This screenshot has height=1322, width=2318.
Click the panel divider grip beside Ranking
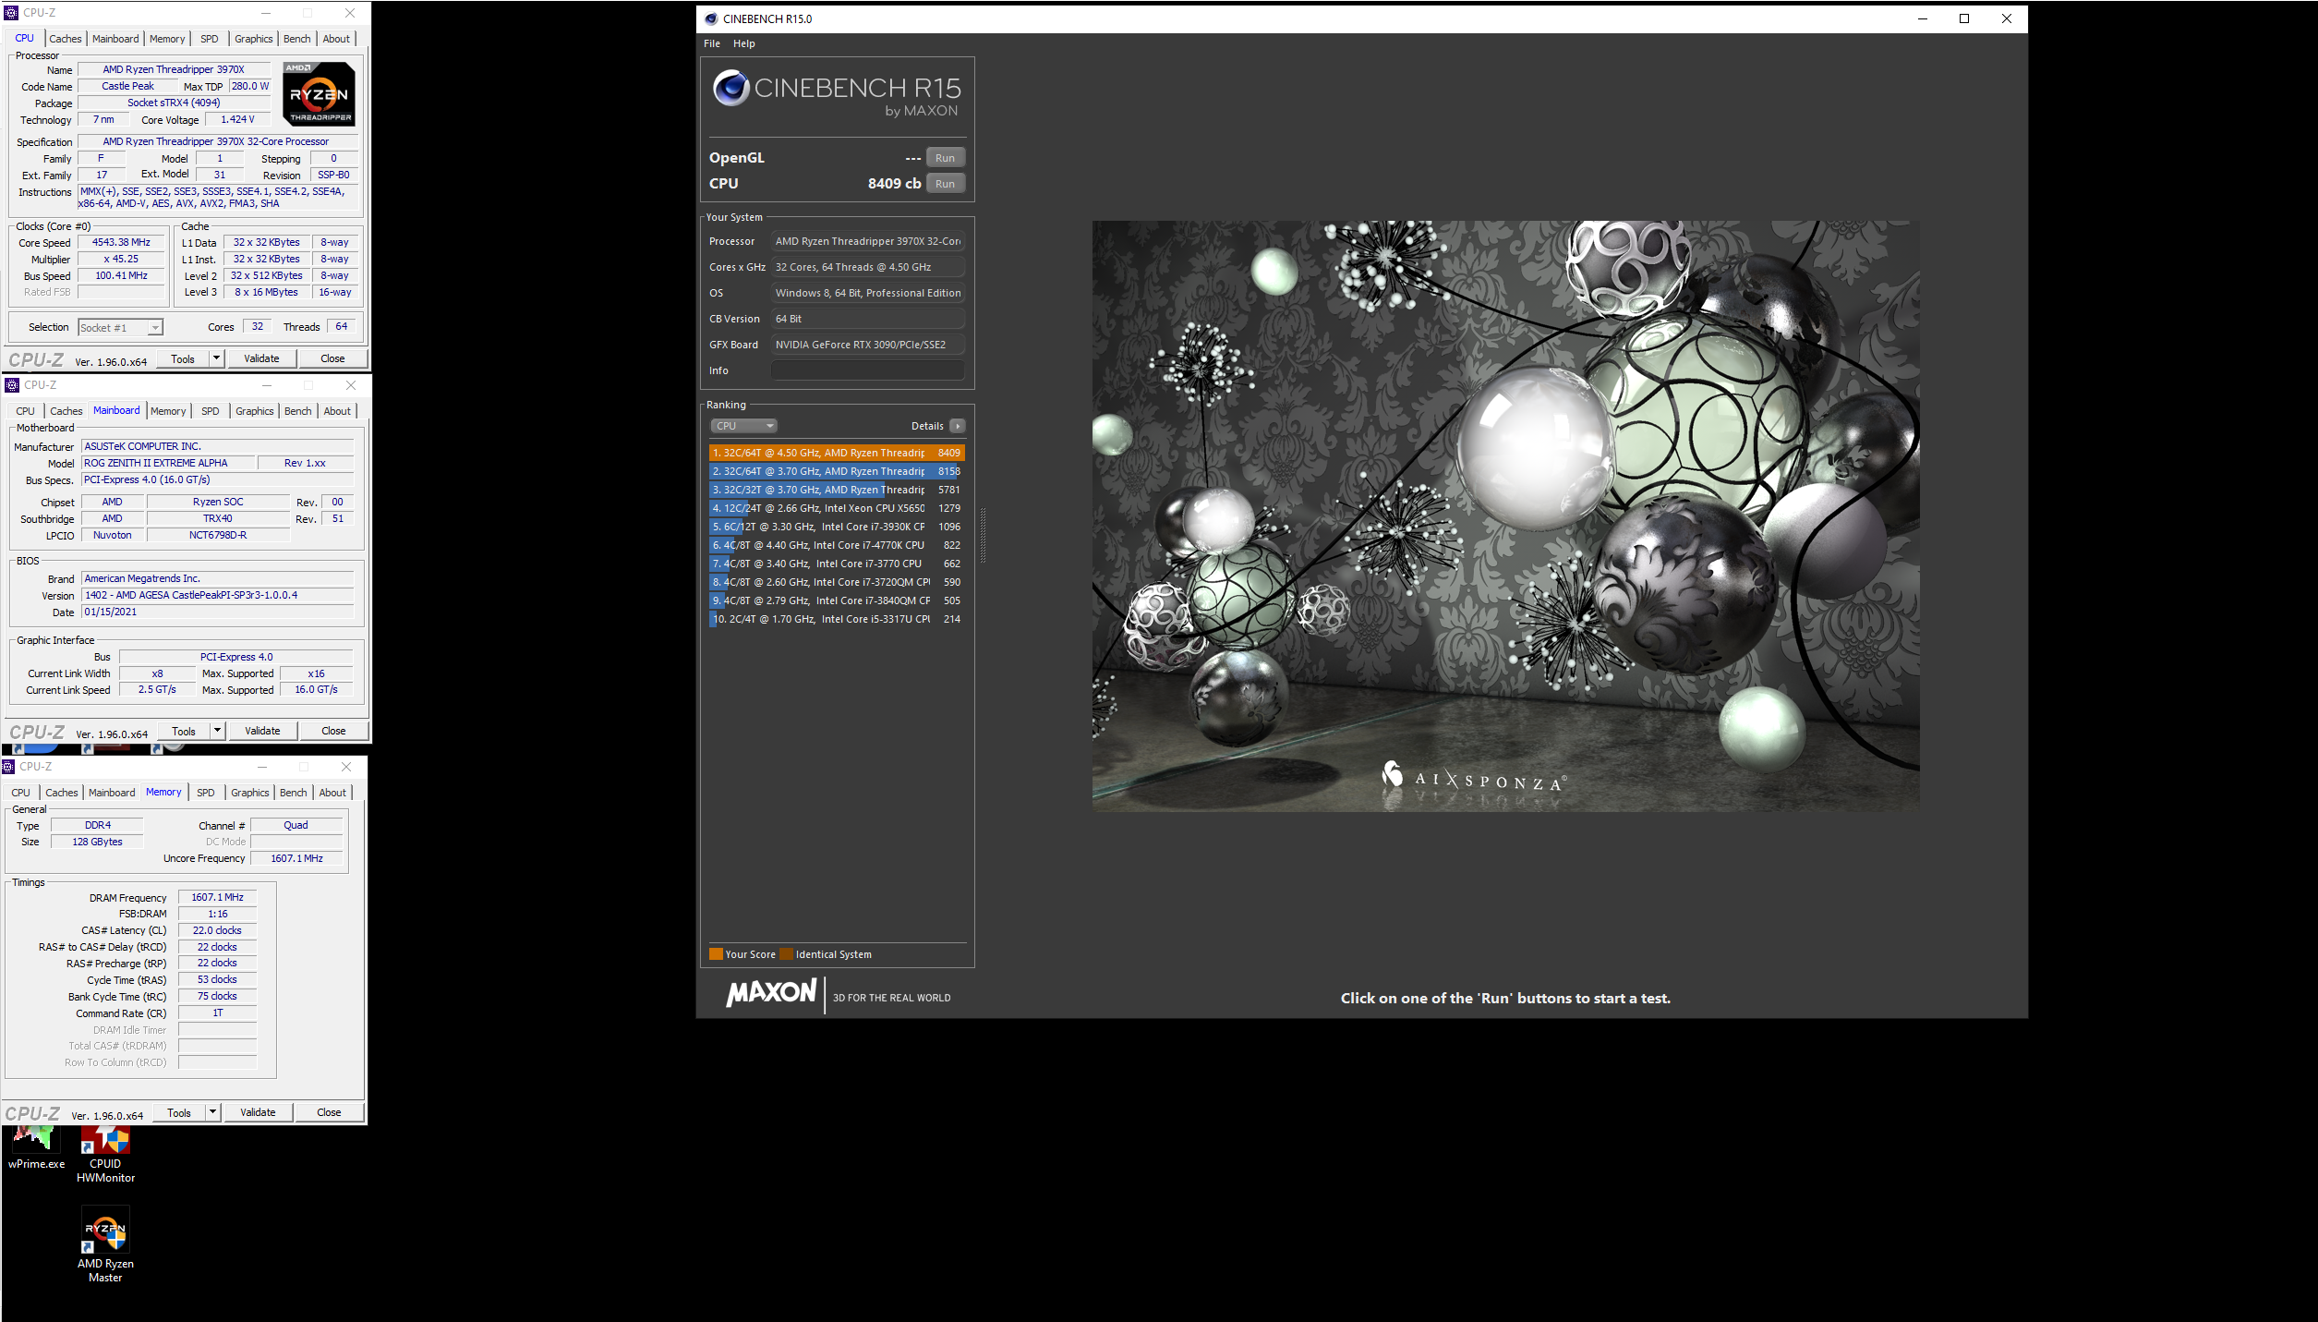(x=983, y=535)
